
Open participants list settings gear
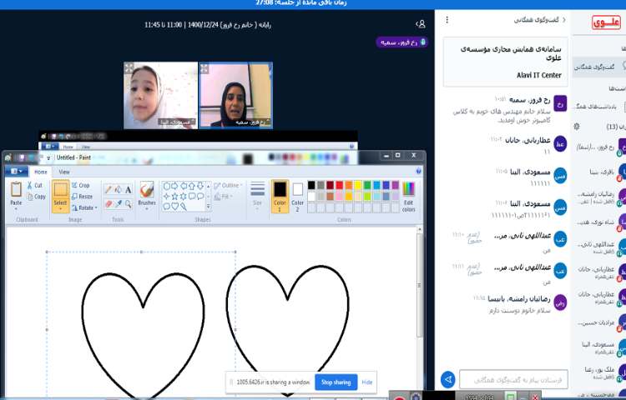coord(576,127)
